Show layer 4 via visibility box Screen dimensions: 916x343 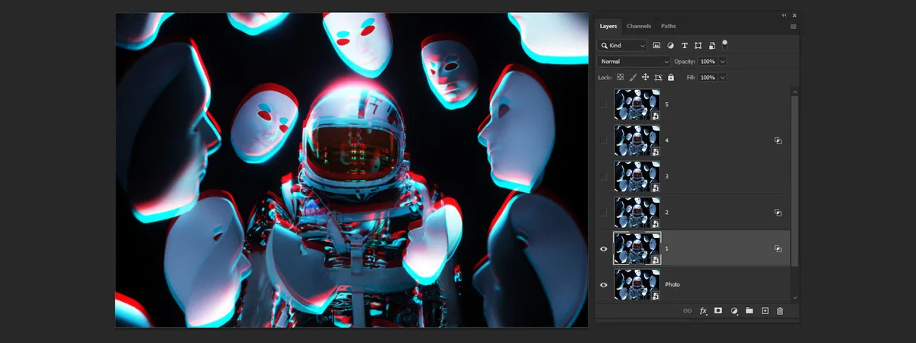click(x=604, y=140)
